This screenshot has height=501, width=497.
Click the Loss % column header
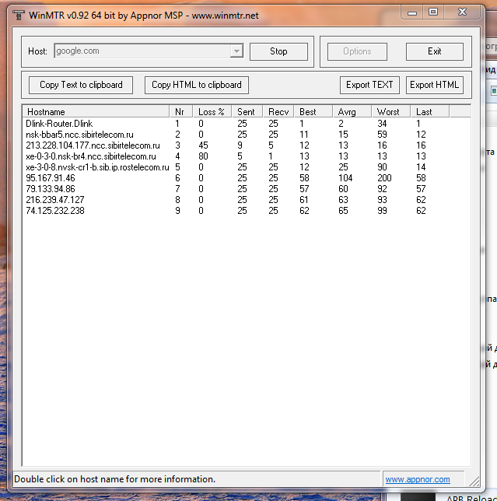(211, 112)
